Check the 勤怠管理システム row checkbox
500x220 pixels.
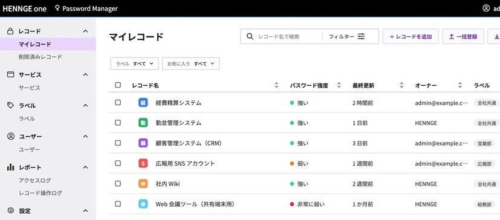click(x=118, y=123)
